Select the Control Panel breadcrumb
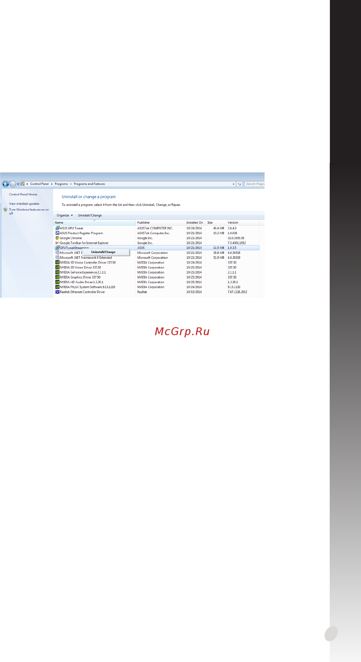This screenshot has height=662, width=361. click(40, 184)
